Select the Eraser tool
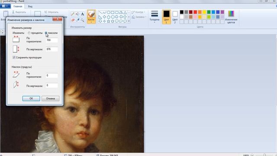Screen dimensions: 277x156 click(x=73, y=20)
